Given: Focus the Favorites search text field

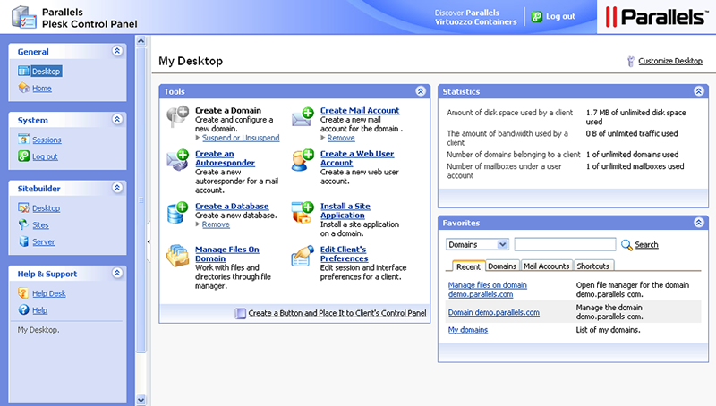Looking at the screenshot, I should 565,244.
